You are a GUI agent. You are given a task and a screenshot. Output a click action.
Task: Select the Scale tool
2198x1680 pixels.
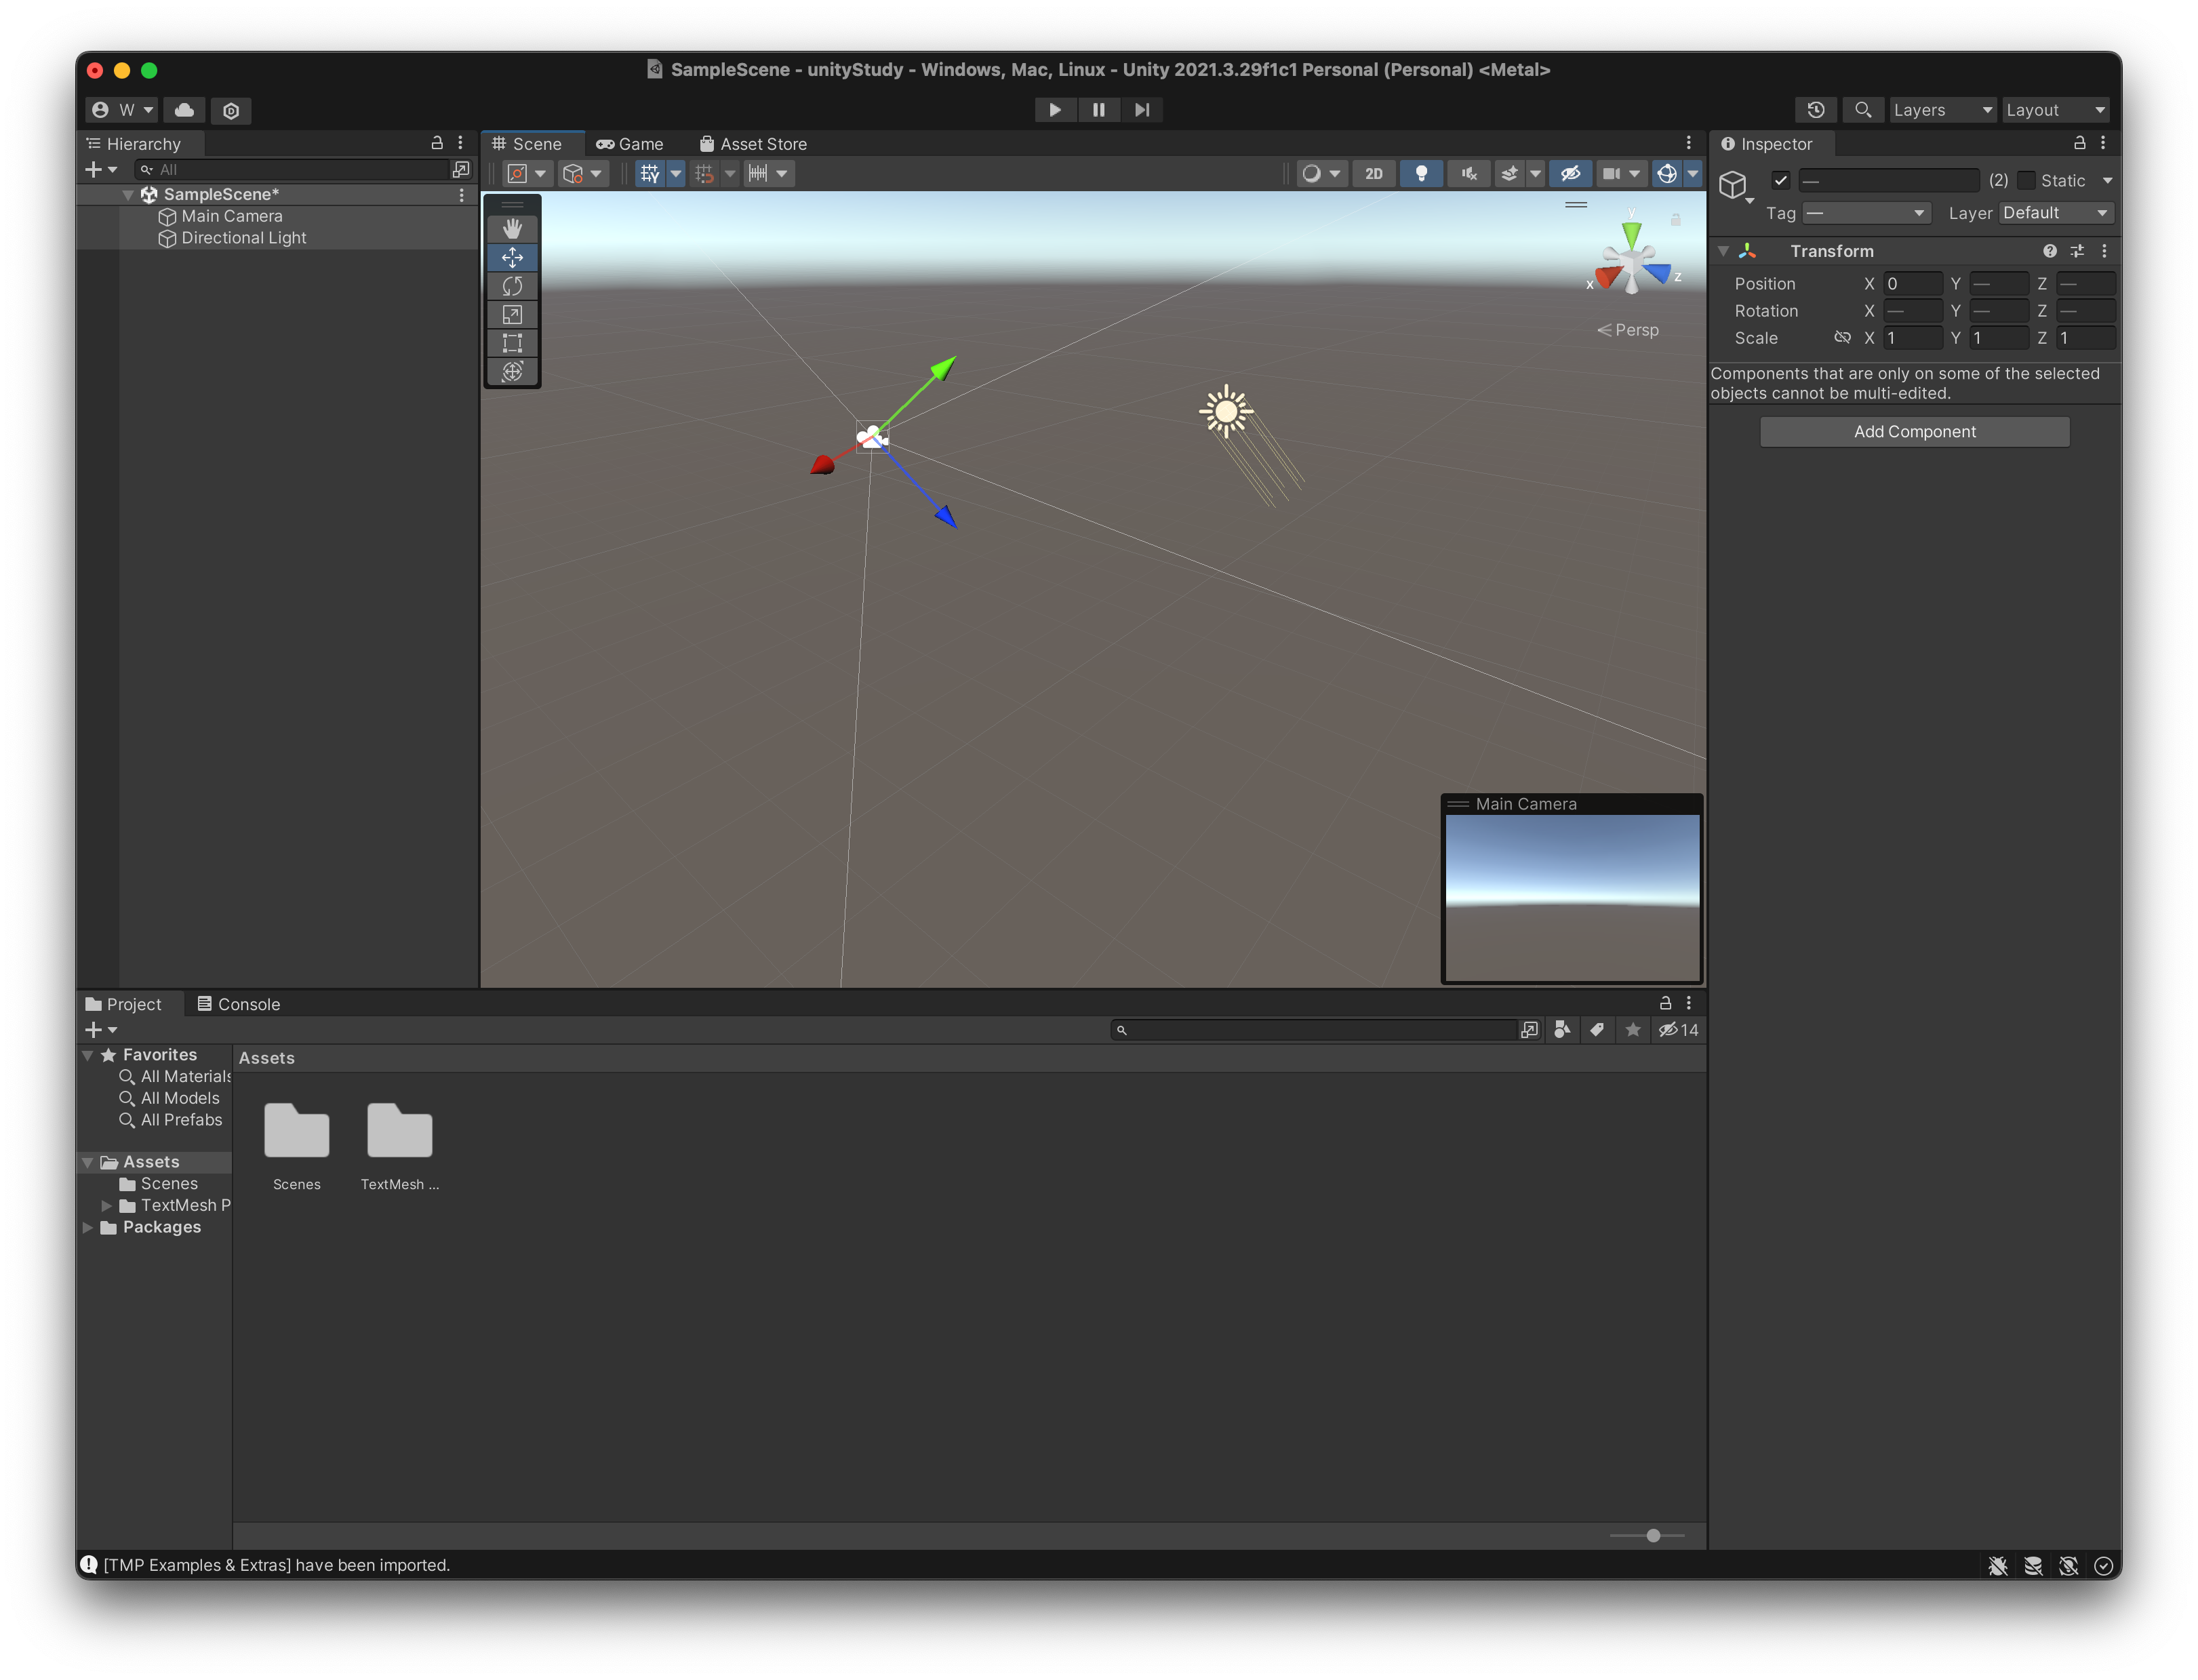click(x=512, y=314)
